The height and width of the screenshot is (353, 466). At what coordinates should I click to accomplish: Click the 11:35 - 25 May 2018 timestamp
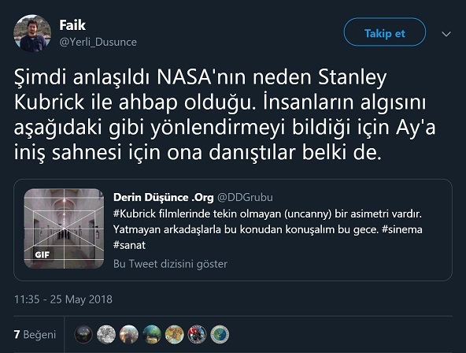63,299
